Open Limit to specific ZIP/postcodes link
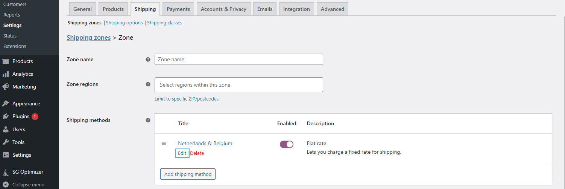This screenshot has width=565, height=189. click(x=186, y=99)
